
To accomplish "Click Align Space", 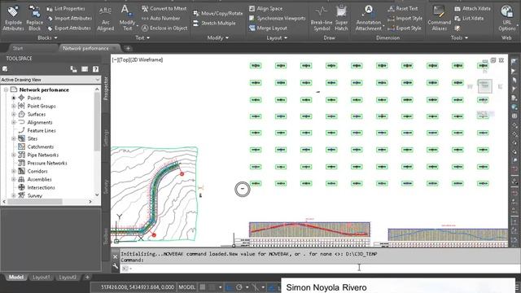I will [x=266, y=9].
